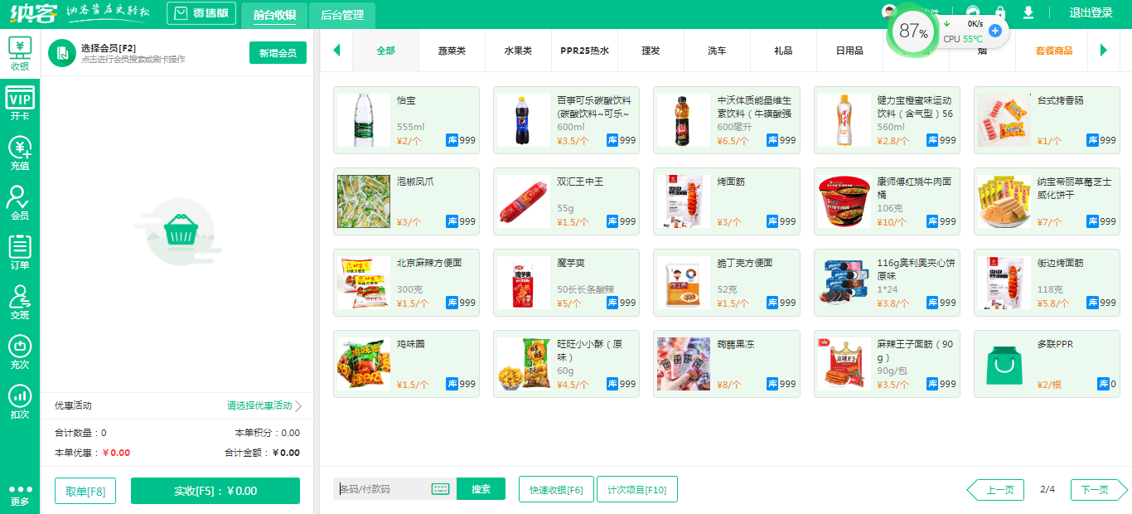1132x514 pixels.
Task: Open 更多 to show more sidebar options
Action: pyautogui.click(x=20, y=495)
